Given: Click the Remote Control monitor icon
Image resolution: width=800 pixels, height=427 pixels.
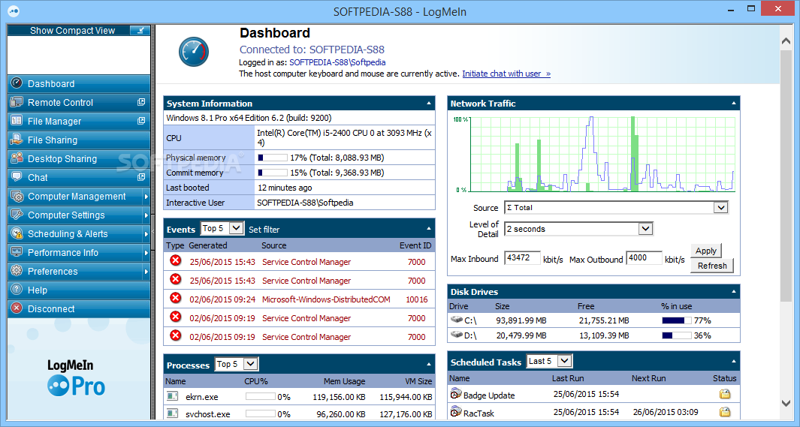Looking at the screenshot, I should click(17, 102).
